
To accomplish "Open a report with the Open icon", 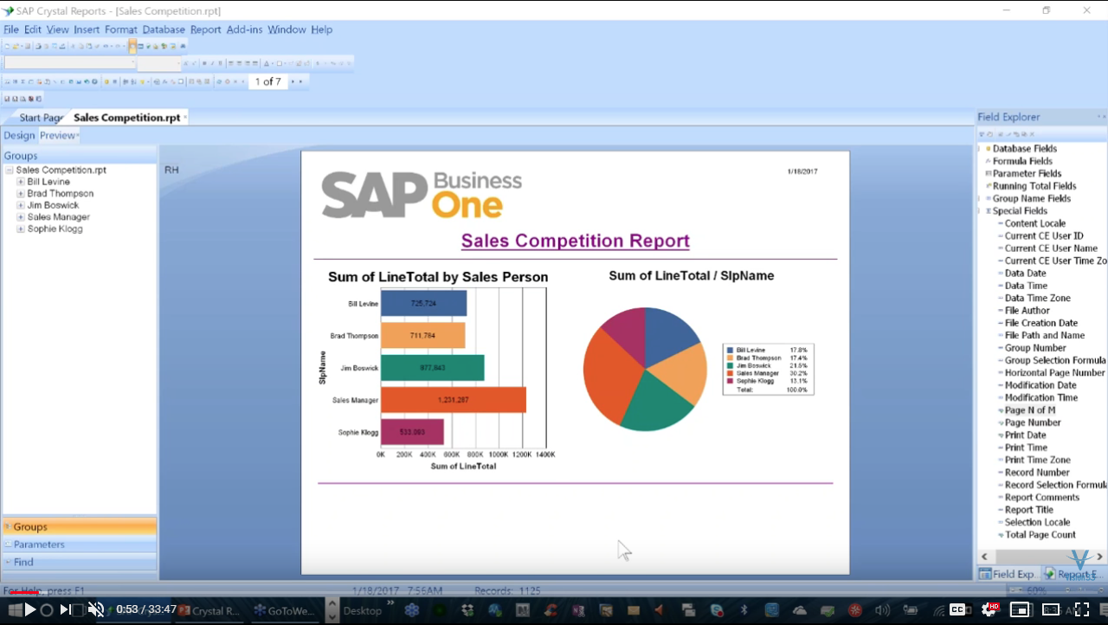I will click(x=16, y=48).
